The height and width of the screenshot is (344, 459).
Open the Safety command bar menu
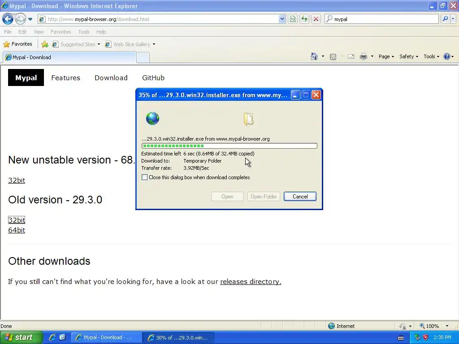click(x=409, y=56)
